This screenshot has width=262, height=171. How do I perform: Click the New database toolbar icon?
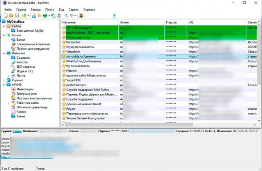click(6, 16)
